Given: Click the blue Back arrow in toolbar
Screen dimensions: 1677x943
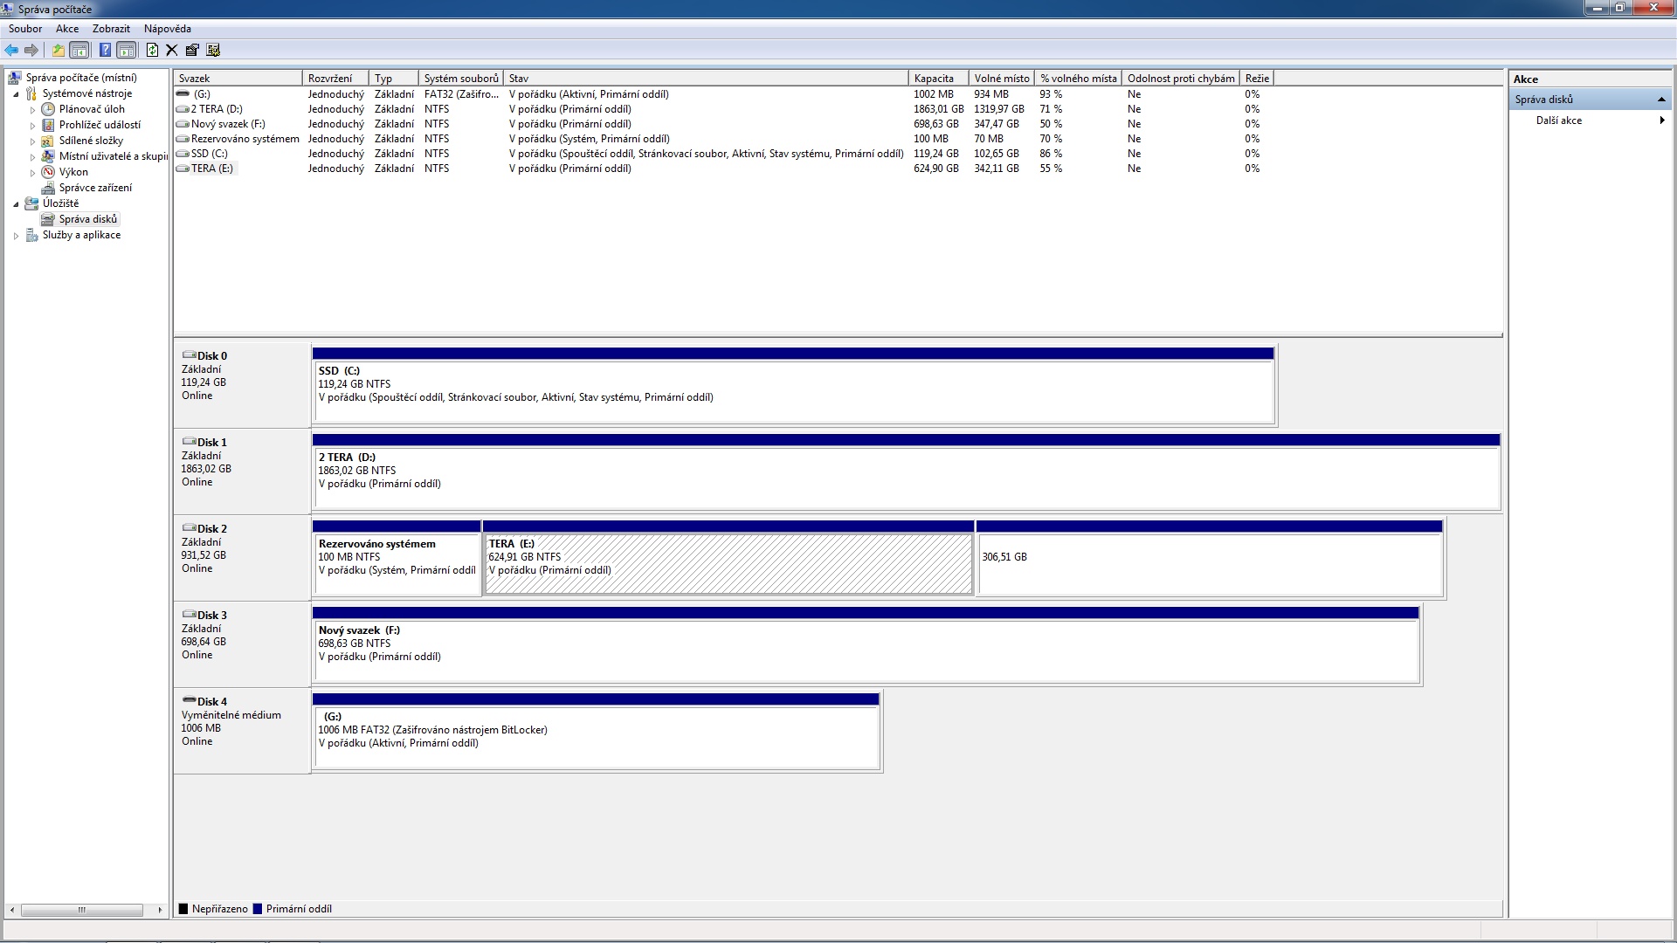Looking at the screenshot, I should pyautogui.click(x=11, y=51).
